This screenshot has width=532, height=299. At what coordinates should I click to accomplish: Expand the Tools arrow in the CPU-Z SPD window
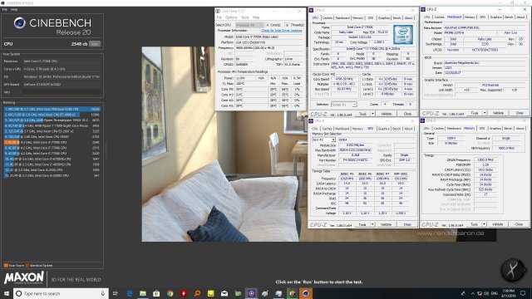(372, 225)
